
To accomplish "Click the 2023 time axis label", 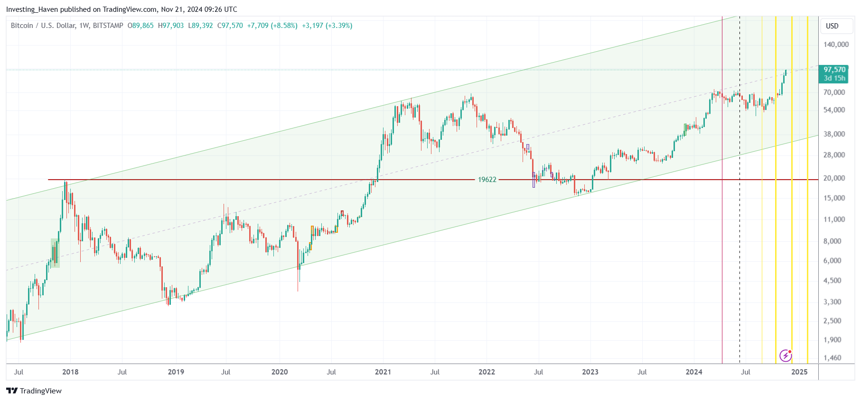I will (590, 372).
